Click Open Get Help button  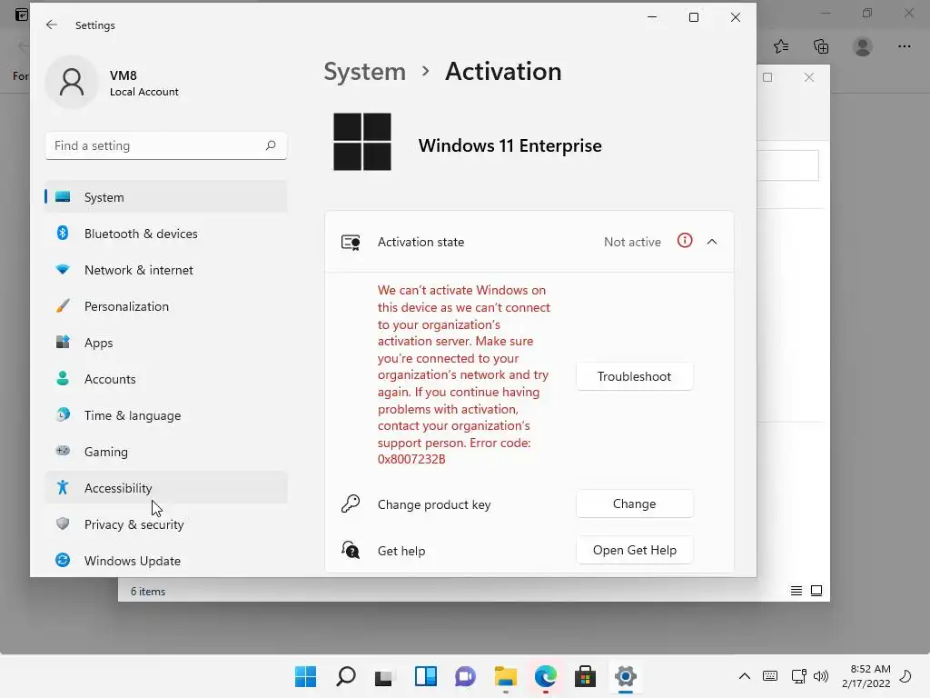click(634, 550)
